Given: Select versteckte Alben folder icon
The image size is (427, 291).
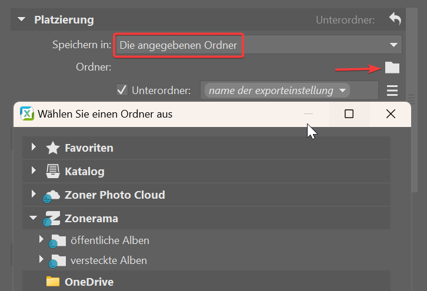Looking at the screenshot, I should click(58, 261).
